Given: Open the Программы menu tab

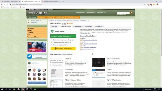Looking at the screenshot, I should (32, 17).
